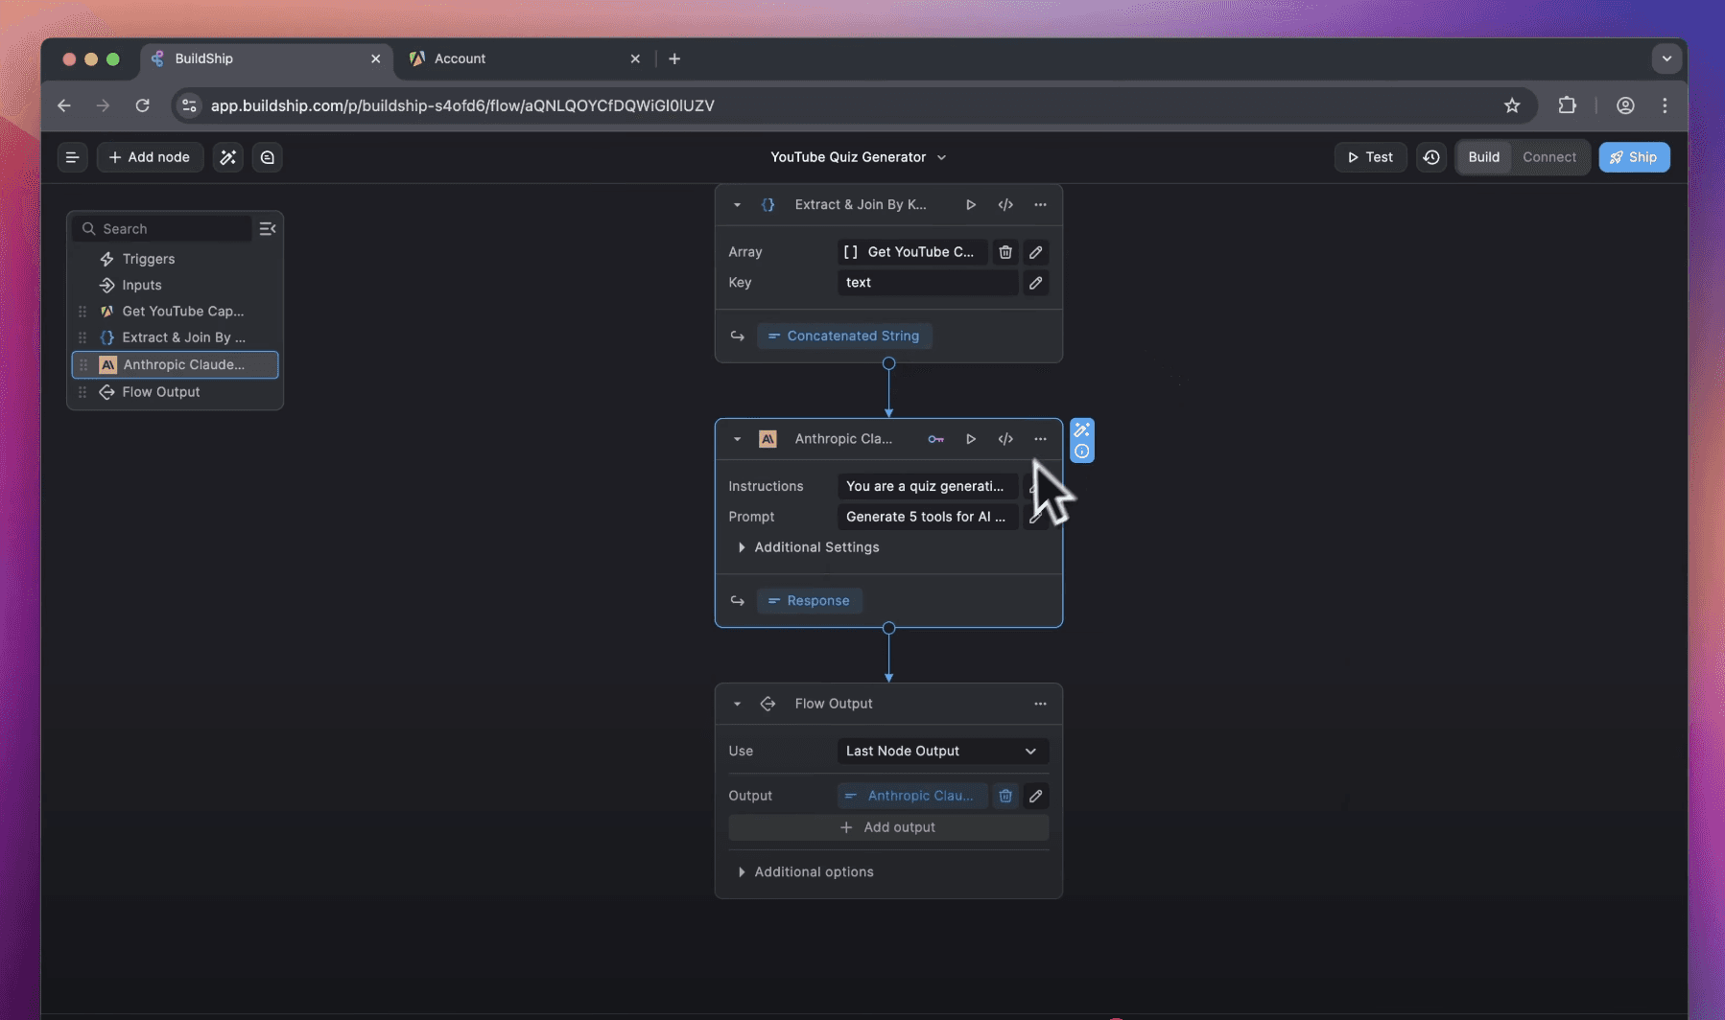1725x1020 pixels.
Task: Open Chrome three-dot menu
Action: coord(1665,105)
